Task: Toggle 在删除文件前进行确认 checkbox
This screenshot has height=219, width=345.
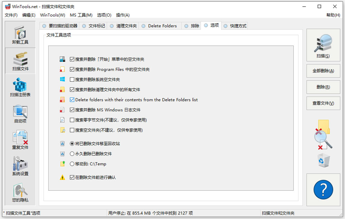Action: pos(72,177)
